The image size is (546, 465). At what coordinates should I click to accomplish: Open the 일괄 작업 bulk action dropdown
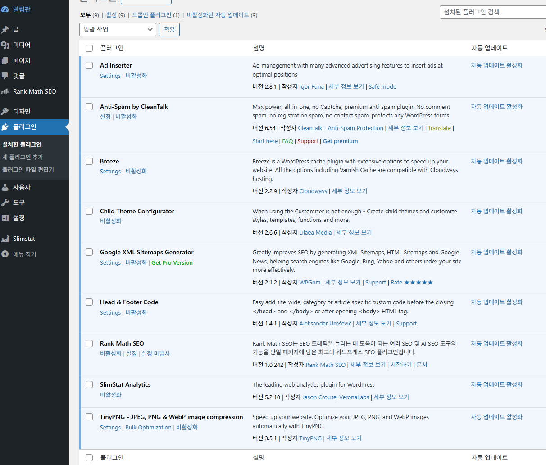click(x=118, y=30)
